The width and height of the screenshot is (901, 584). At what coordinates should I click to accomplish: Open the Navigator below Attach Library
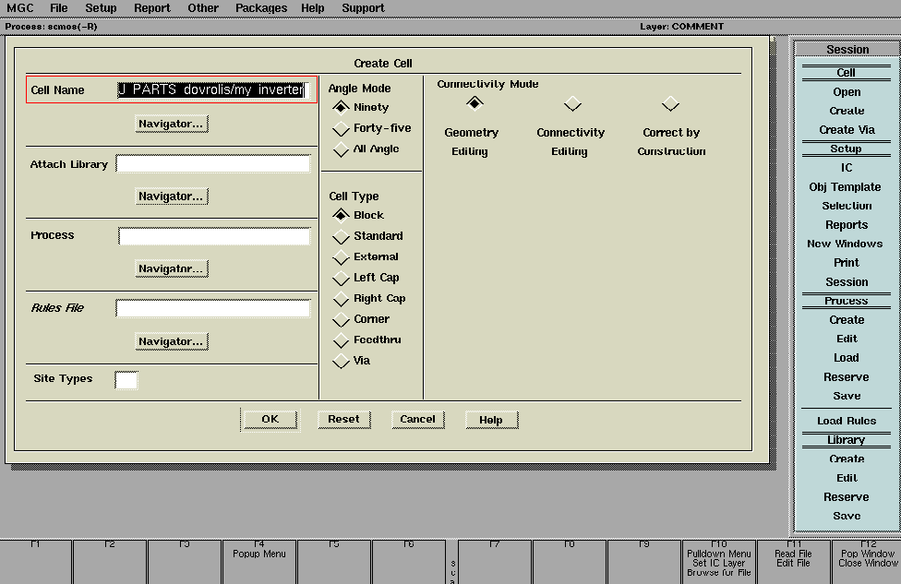point(171,197)
